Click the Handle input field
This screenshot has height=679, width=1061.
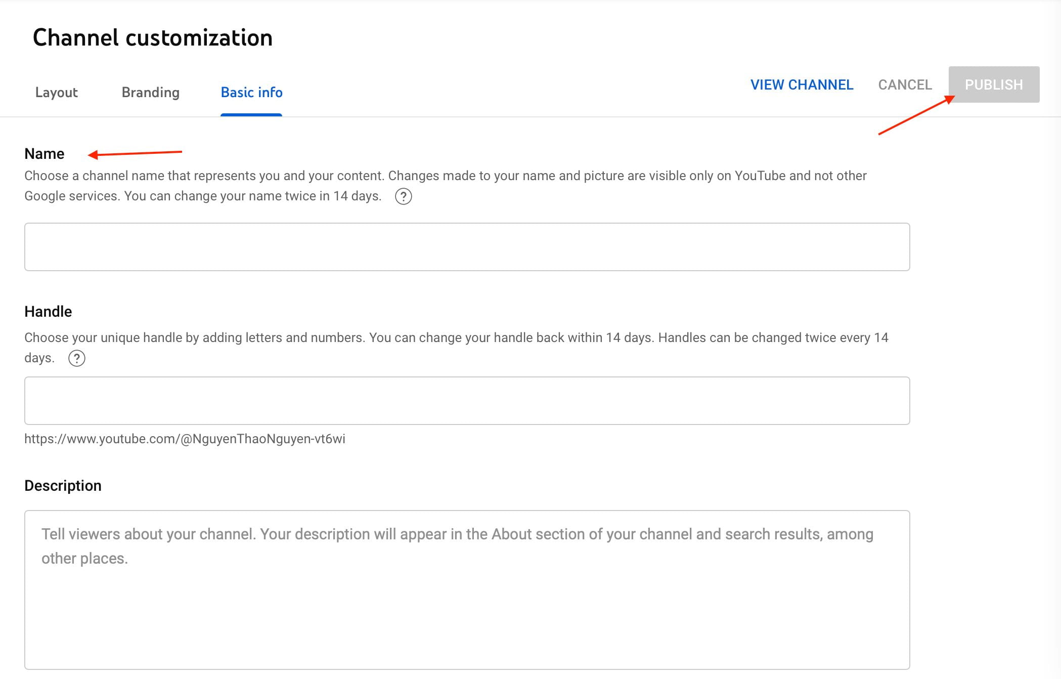pyautogui.click(x=467, y=401)
